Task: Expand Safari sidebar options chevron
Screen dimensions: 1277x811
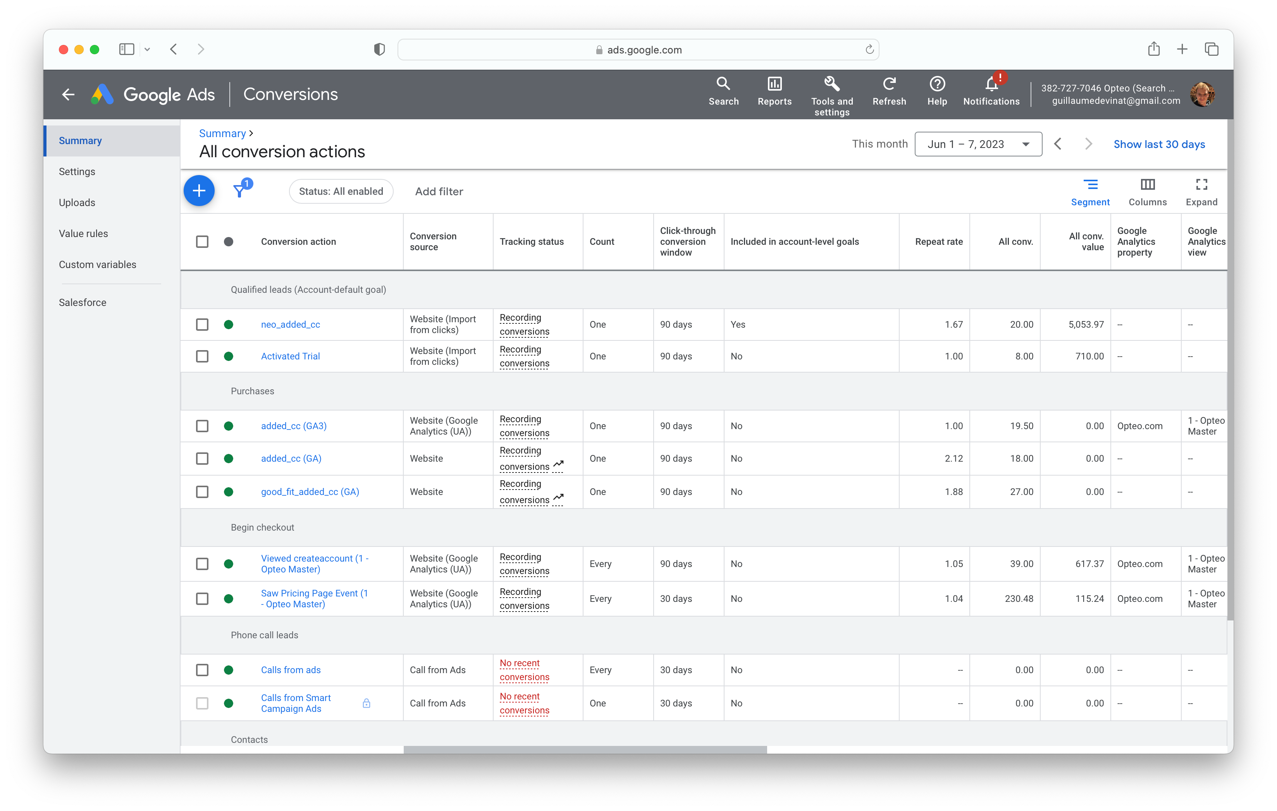Action: [148, 50]
